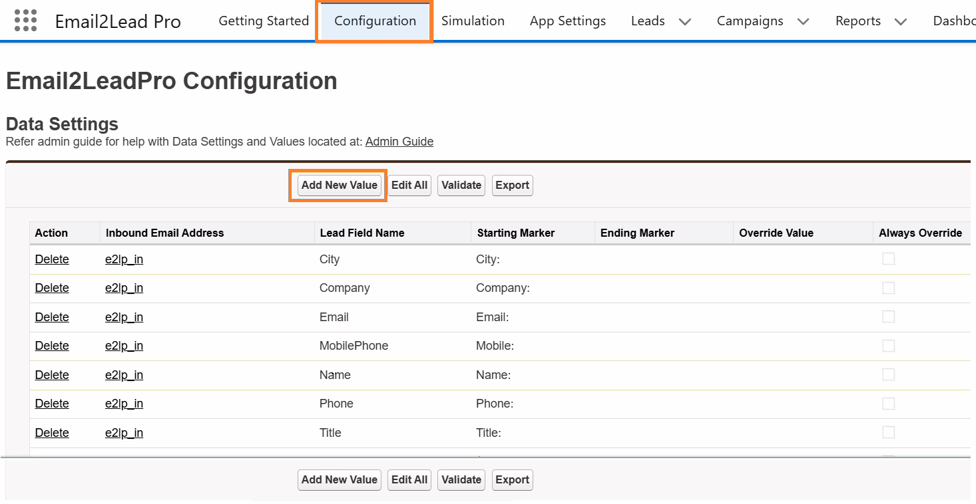Click the bottom Export button
This screenshot has width=976, height=504.
pyautogui.click(x=512, y=480)
